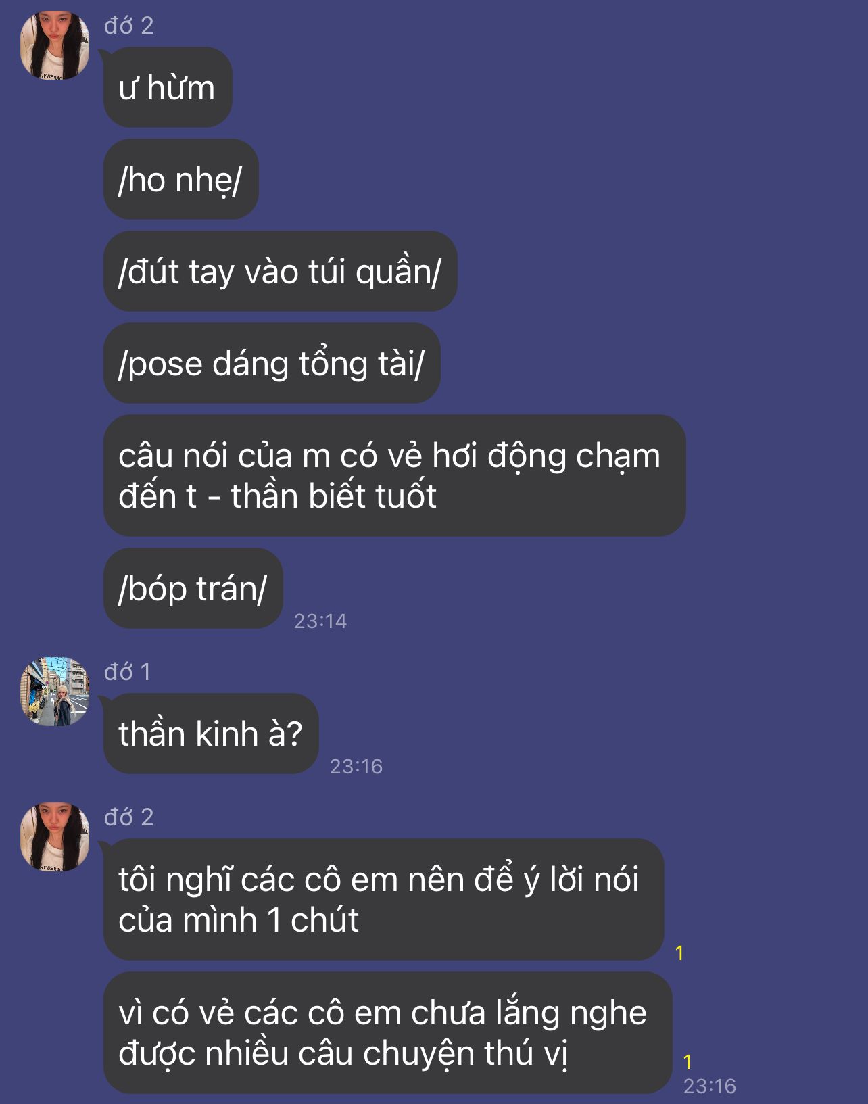868x1104 pixels.
Task: Click the yellow read count beside last message
Action: 688,1061
